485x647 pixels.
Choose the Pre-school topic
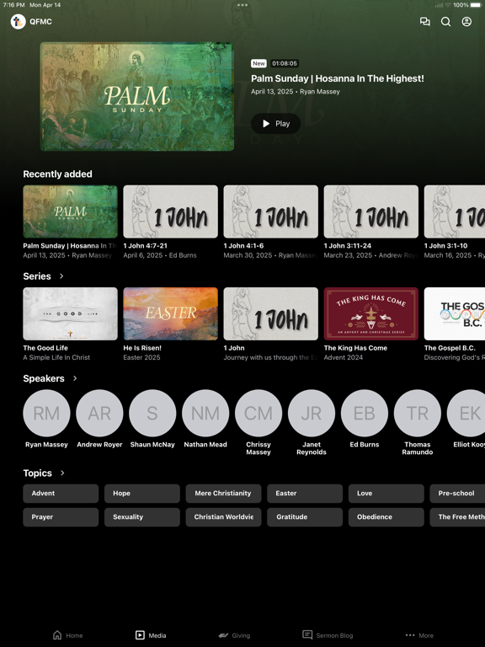coord(457,494)
